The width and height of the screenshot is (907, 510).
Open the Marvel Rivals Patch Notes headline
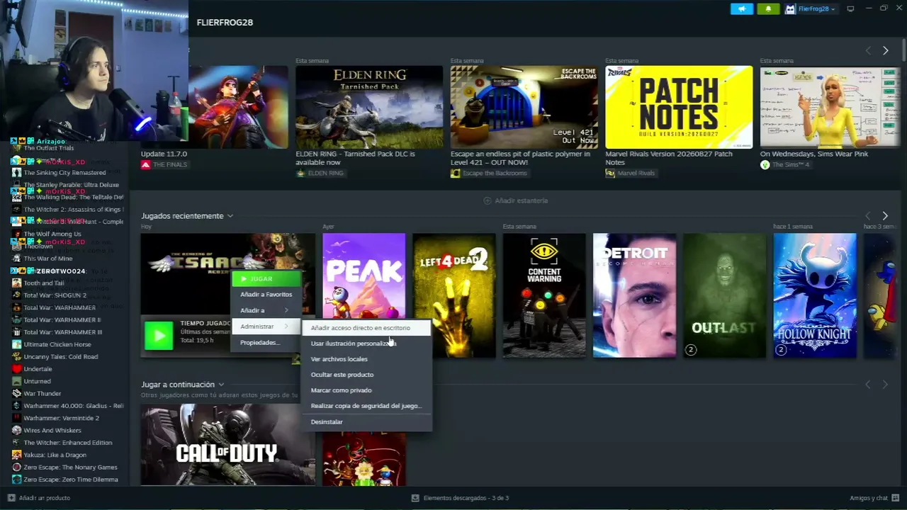coord(669,158)
